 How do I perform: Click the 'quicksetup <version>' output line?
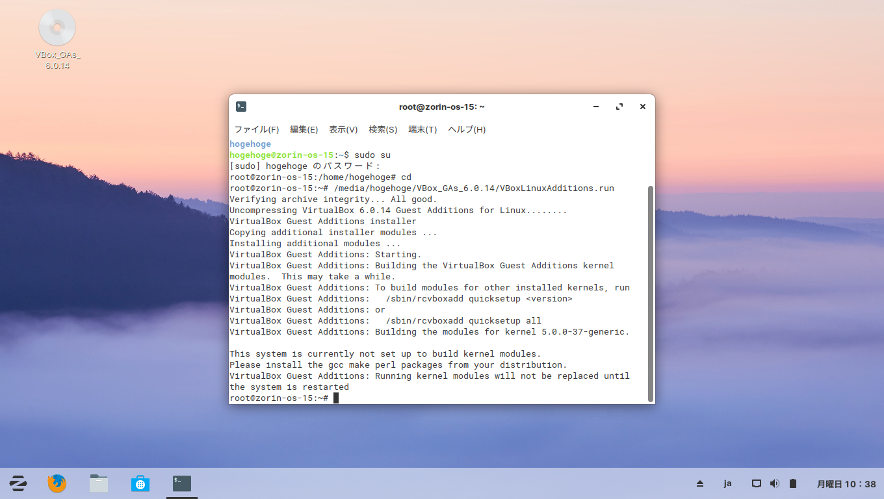click(x=401, y=298)
